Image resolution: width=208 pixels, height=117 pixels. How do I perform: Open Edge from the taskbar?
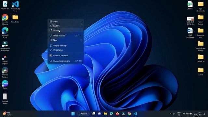111,114
